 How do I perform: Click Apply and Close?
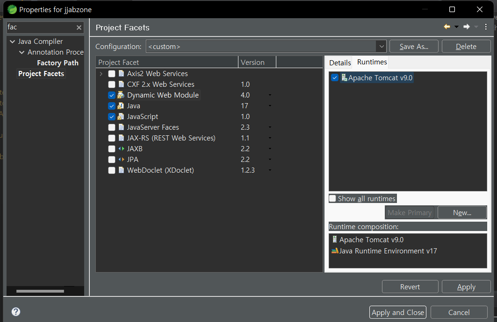pos(397,312)
